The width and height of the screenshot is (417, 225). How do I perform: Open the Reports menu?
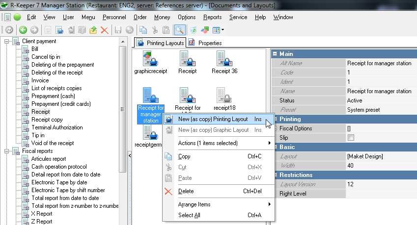point(212,17)
